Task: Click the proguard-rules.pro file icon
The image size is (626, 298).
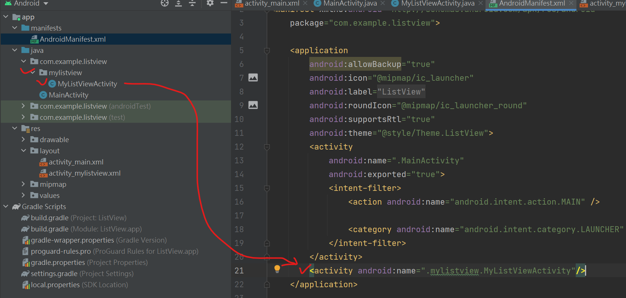Action: tap(25, 251)
